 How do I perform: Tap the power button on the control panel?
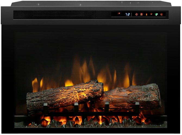coord(137,14)
